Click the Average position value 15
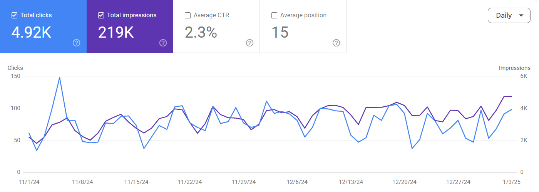 coord(280,33)
